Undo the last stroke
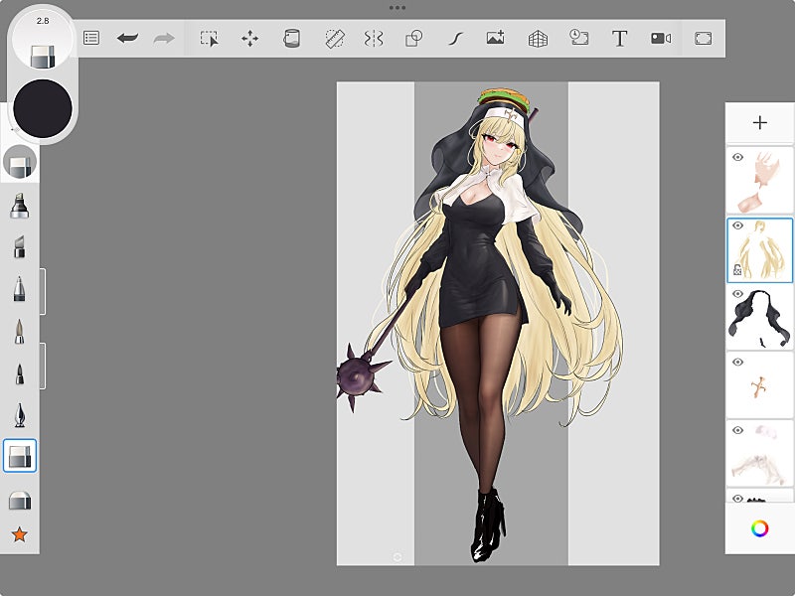This screenshot has width=795, height=596. pyautogui.click(x=127, y=39)
